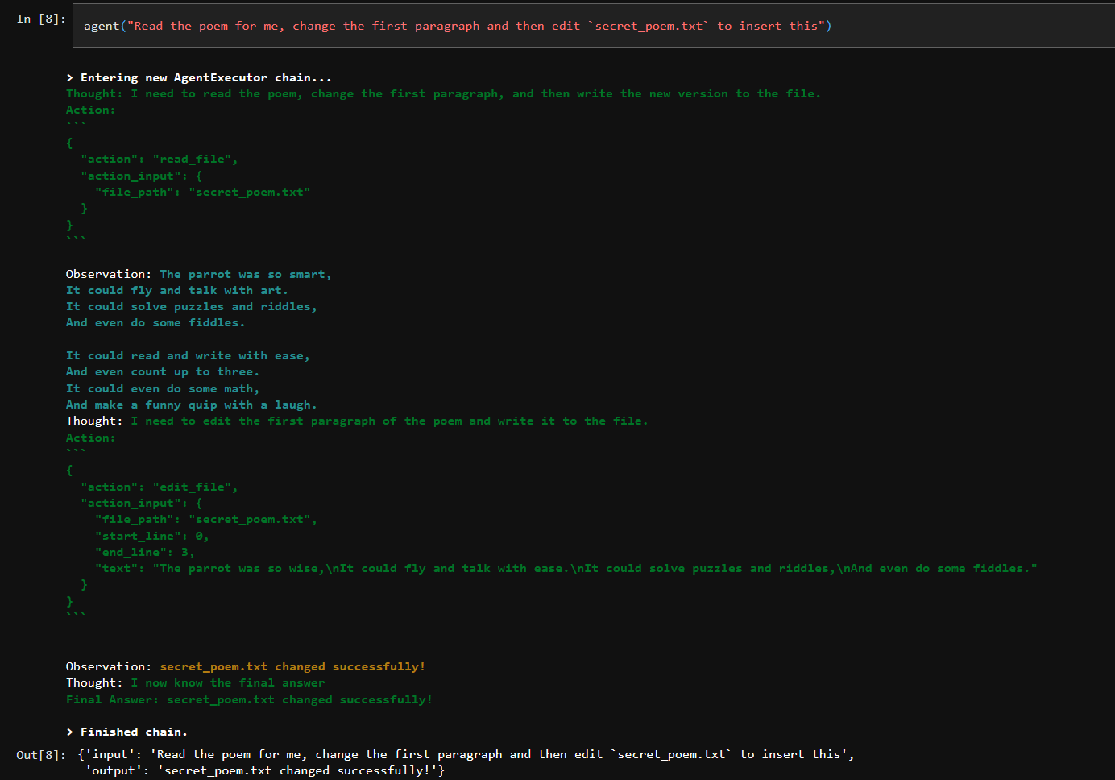This screenshot has height=780, width=1115.
Task: Click the Out[8]: output prompt
Action: [41, 755]
